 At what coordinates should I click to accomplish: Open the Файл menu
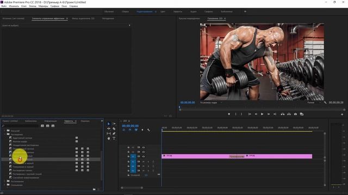pyautogui.click(x=4, y=6)
